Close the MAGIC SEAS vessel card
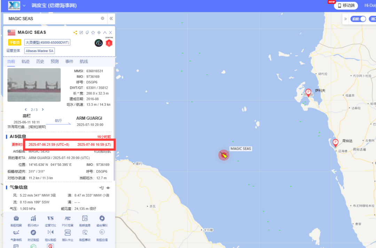Screen dimensions: 376x248 (x=111, y=33)
